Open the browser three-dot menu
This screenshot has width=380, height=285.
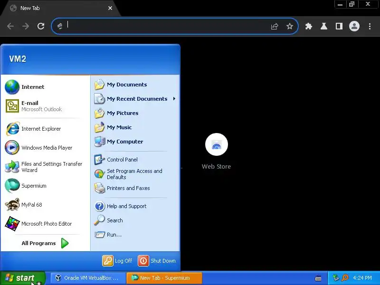[x=370, y=26]
